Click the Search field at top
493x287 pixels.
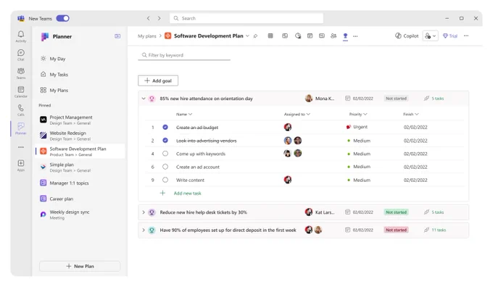tap(246, 18)
